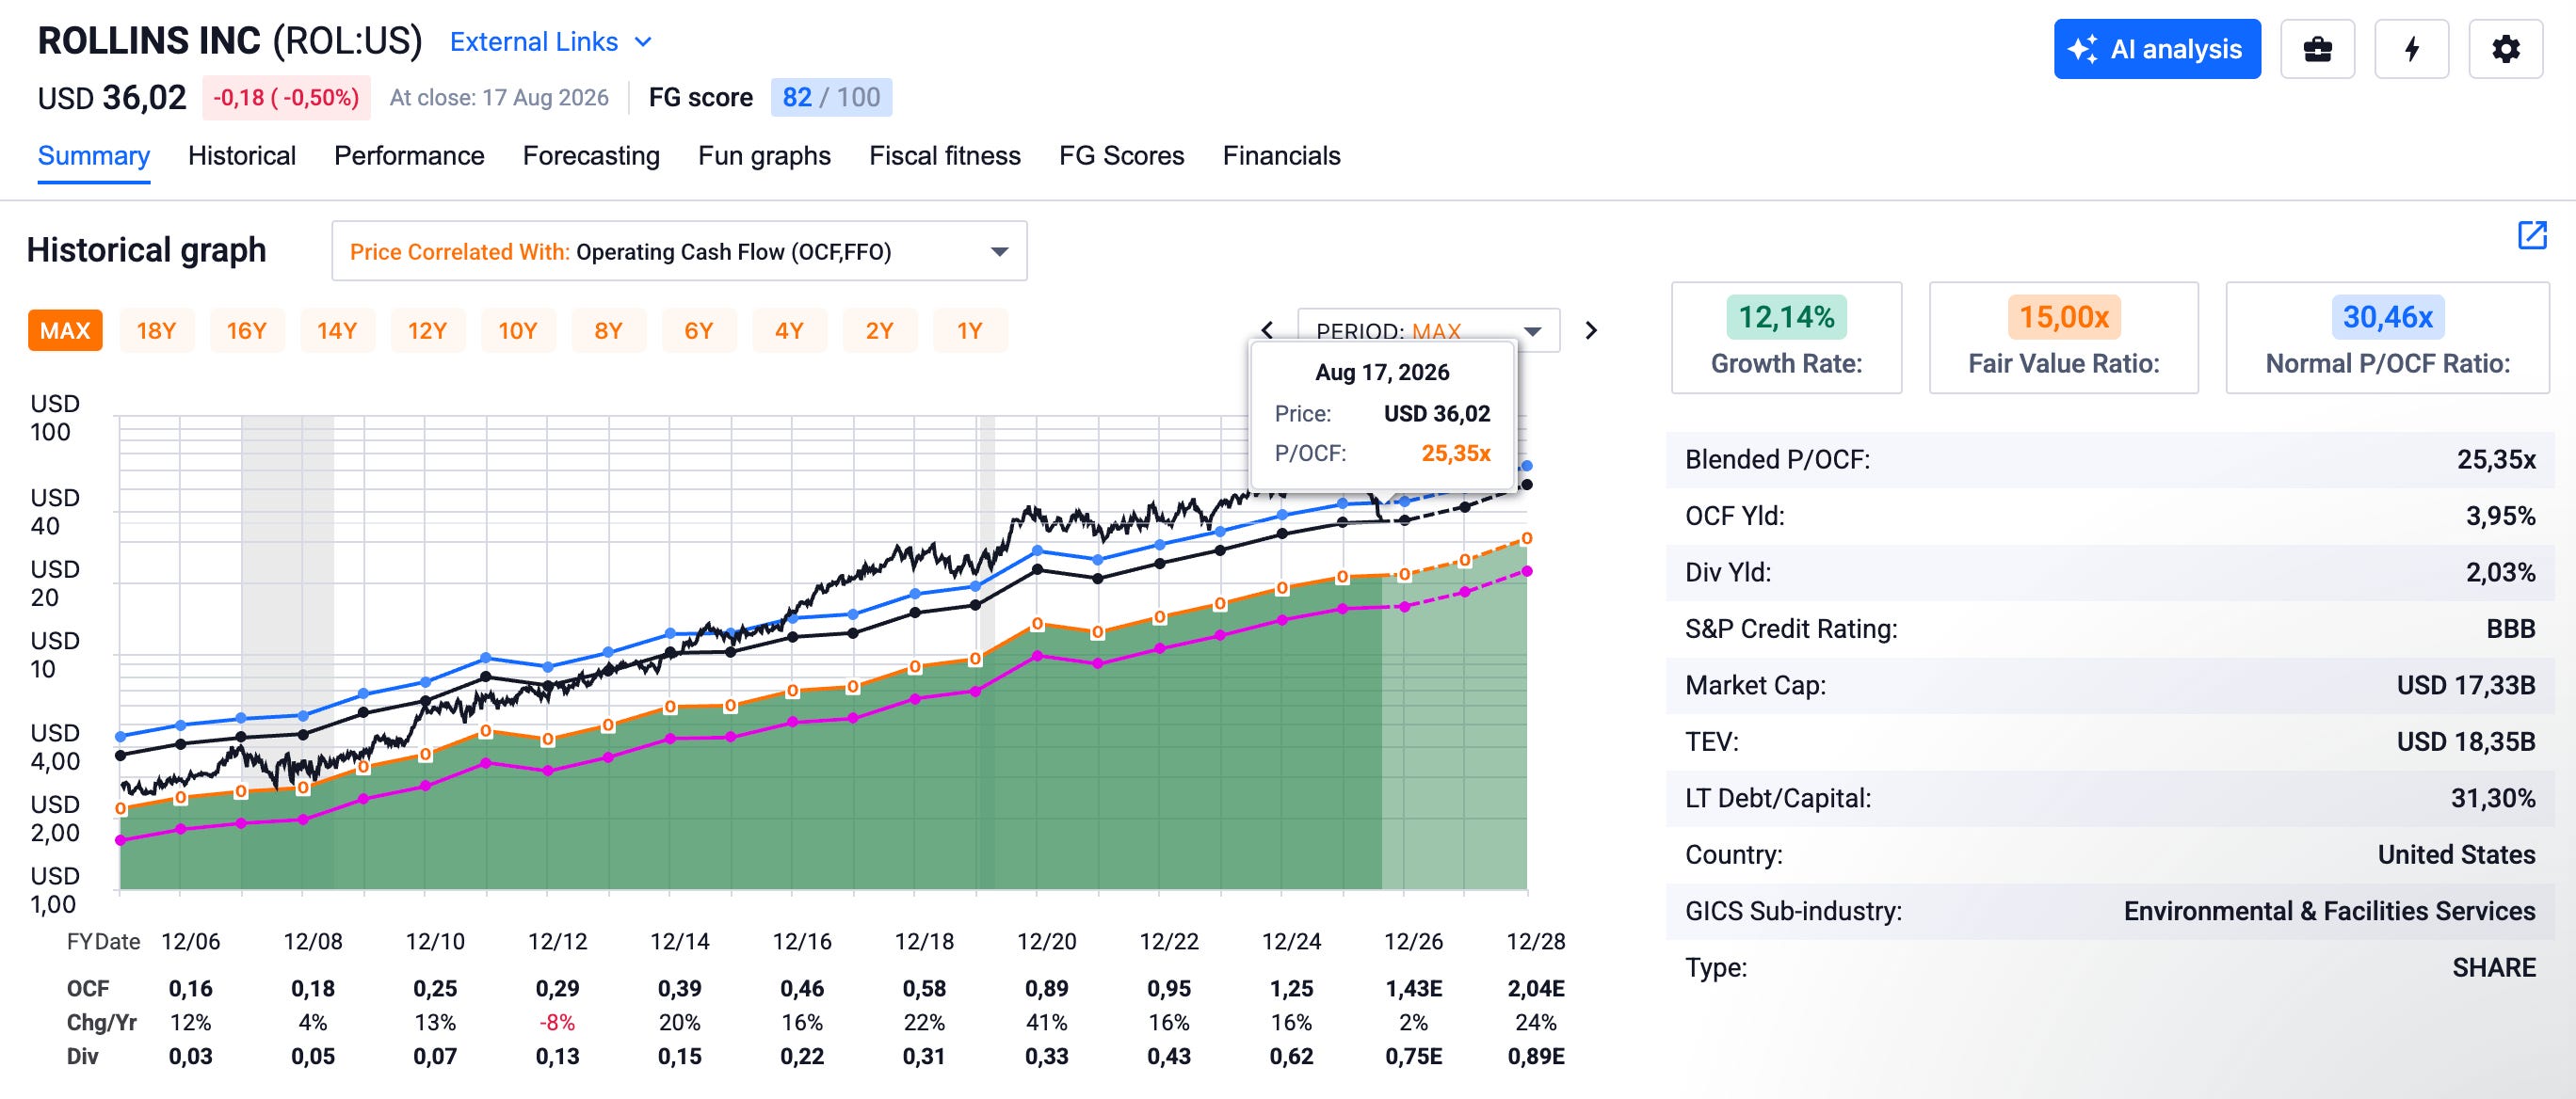Screen dimensions: 2576x1099
Task: Click the 12,14% Growth Rate box
Action: pyautogui.click(x=1786, y=338)
